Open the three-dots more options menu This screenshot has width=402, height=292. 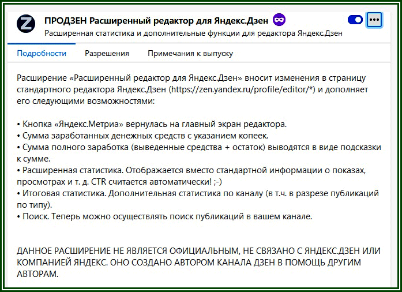374,20
